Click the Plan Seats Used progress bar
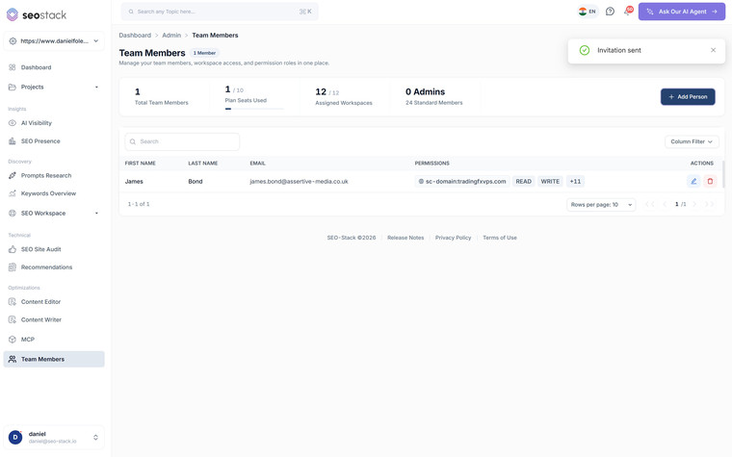Viewport: 732px width, 457px height. pyautogui.click(x=254, y=109)
